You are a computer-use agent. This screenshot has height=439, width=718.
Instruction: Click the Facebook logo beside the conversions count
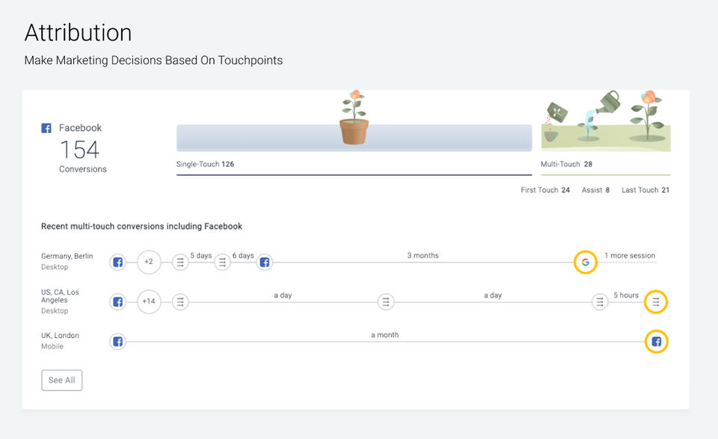(x=46, y=128)
